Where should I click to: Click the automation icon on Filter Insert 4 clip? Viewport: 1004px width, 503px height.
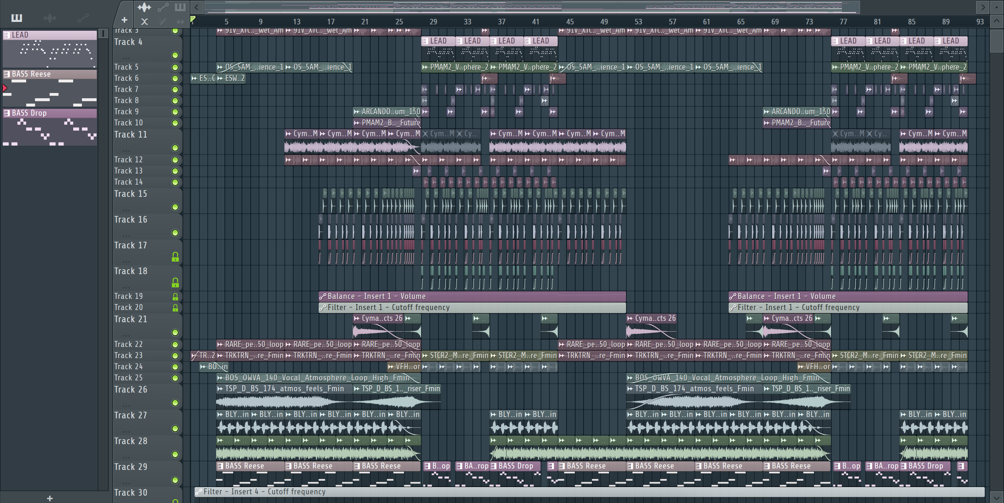198,492
